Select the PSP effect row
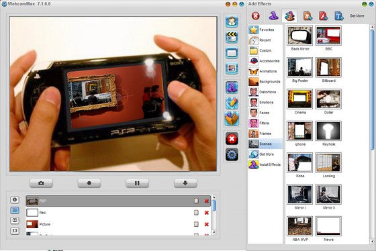 tap(118, 201)
